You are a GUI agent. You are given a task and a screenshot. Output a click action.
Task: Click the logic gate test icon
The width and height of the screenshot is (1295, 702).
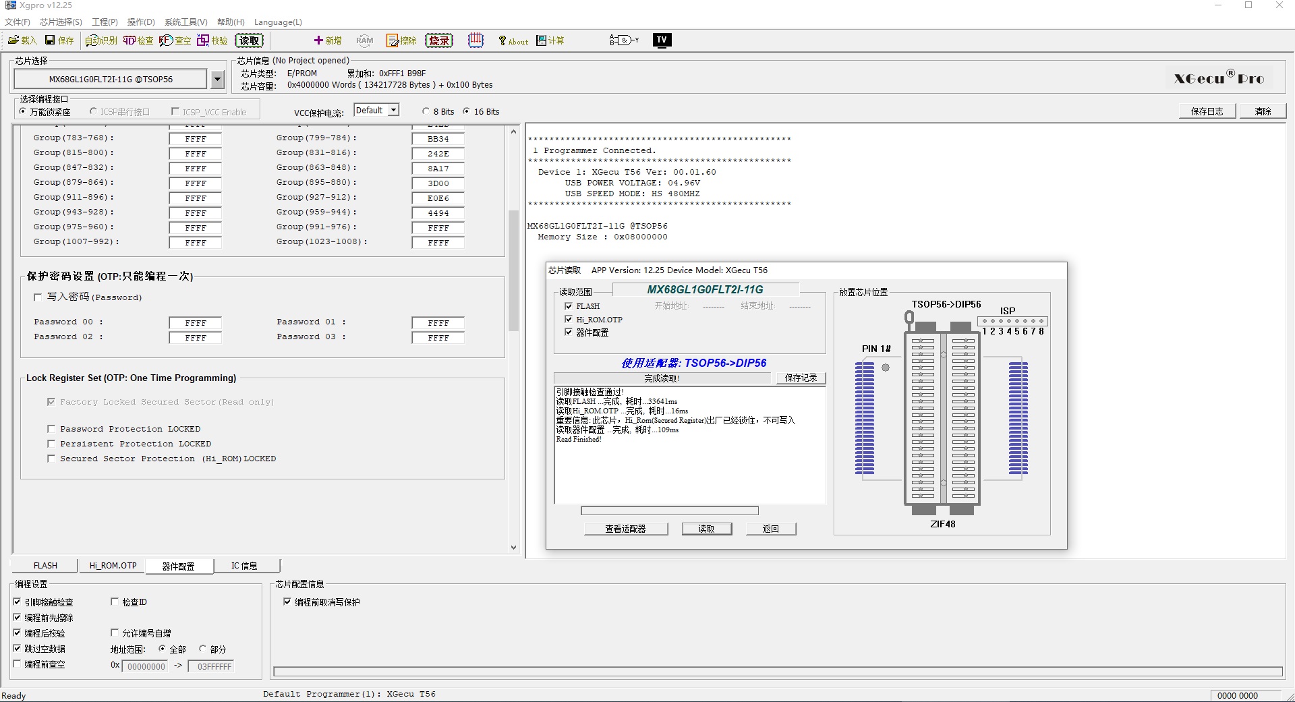point(624,40)
